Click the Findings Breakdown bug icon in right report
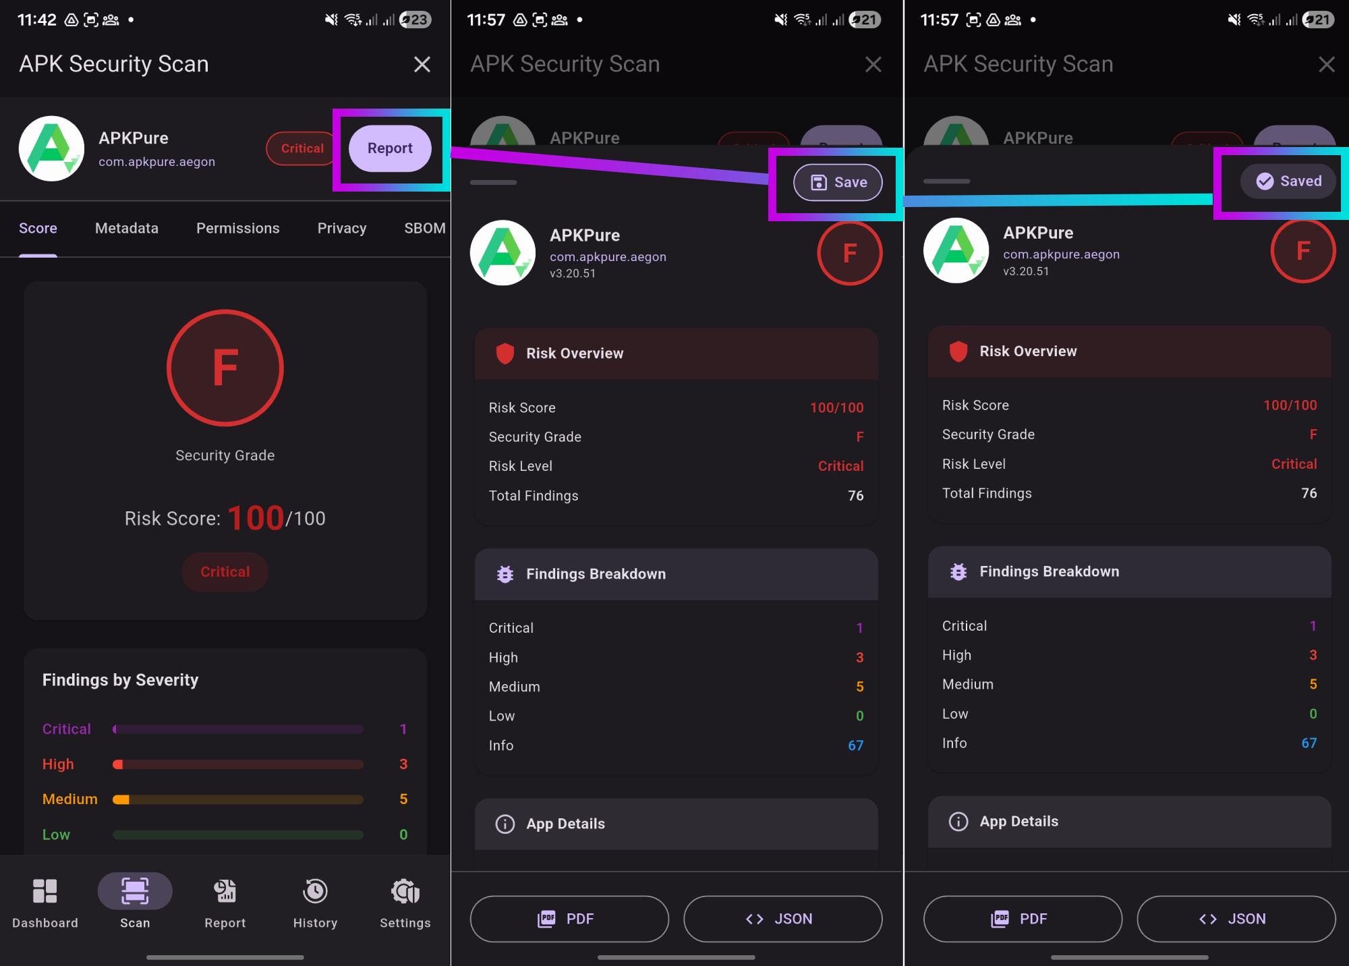Viewport: 1349px width, 966px height. pos(958,572)
